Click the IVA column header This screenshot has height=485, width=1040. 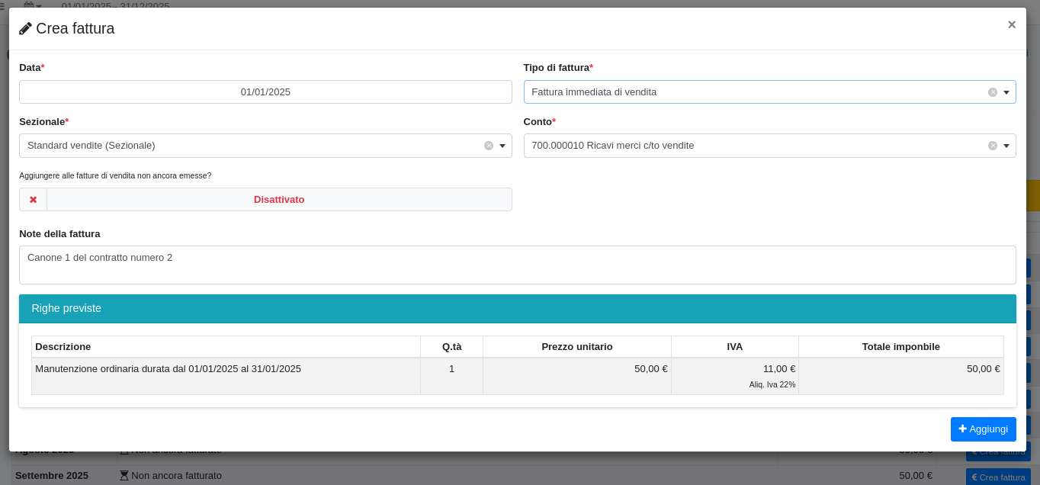[x=734, y=347]
